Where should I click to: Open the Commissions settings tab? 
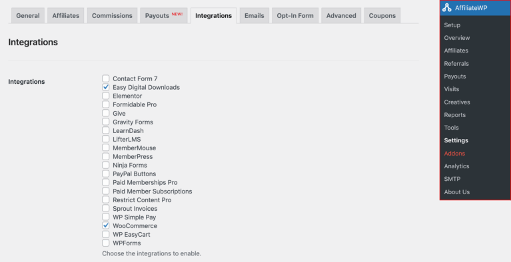112,15
